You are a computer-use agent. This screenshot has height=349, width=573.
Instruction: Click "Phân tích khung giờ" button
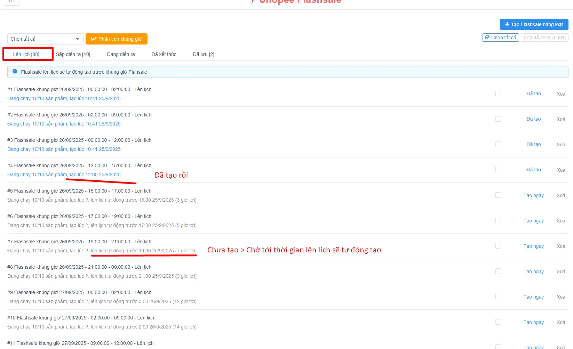pyautogui.click(x=117, y=39)
